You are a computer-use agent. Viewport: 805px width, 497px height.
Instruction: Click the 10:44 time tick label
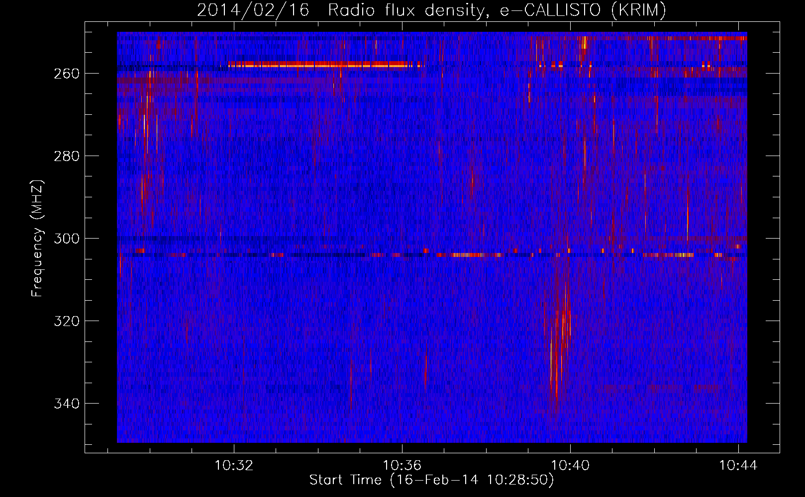(x=739, y=465)
